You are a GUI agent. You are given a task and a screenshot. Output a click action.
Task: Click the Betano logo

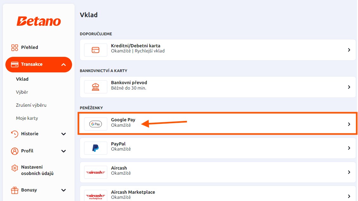[x=39, y=21]
